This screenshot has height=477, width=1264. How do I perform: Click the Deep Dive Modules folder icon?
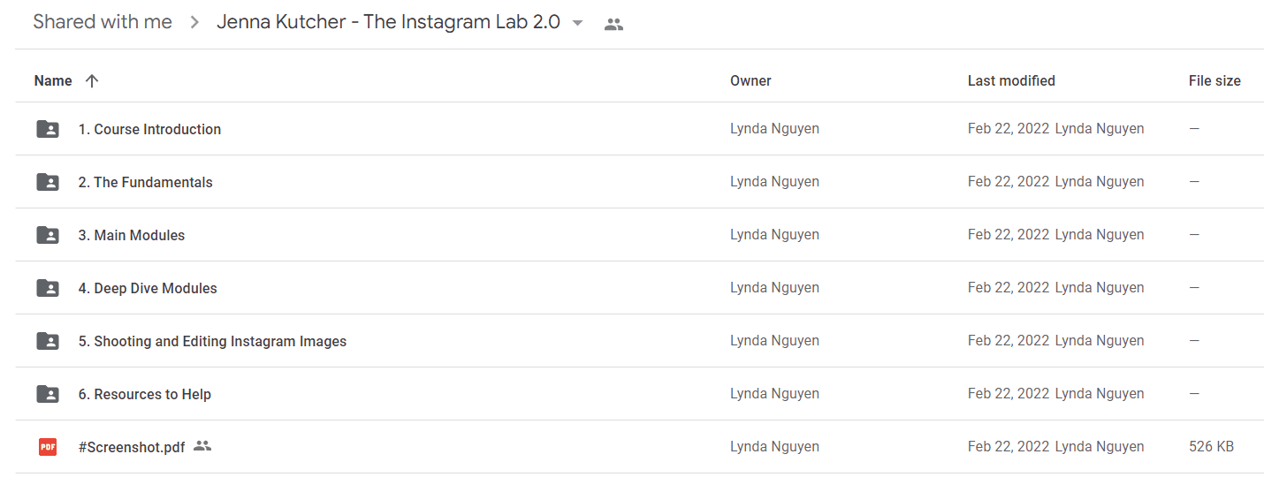pyautogui.click(x=48, y=288)
